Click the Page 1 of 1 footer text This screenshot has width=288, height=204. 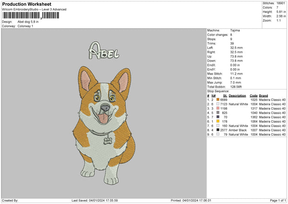click(276, 200)
